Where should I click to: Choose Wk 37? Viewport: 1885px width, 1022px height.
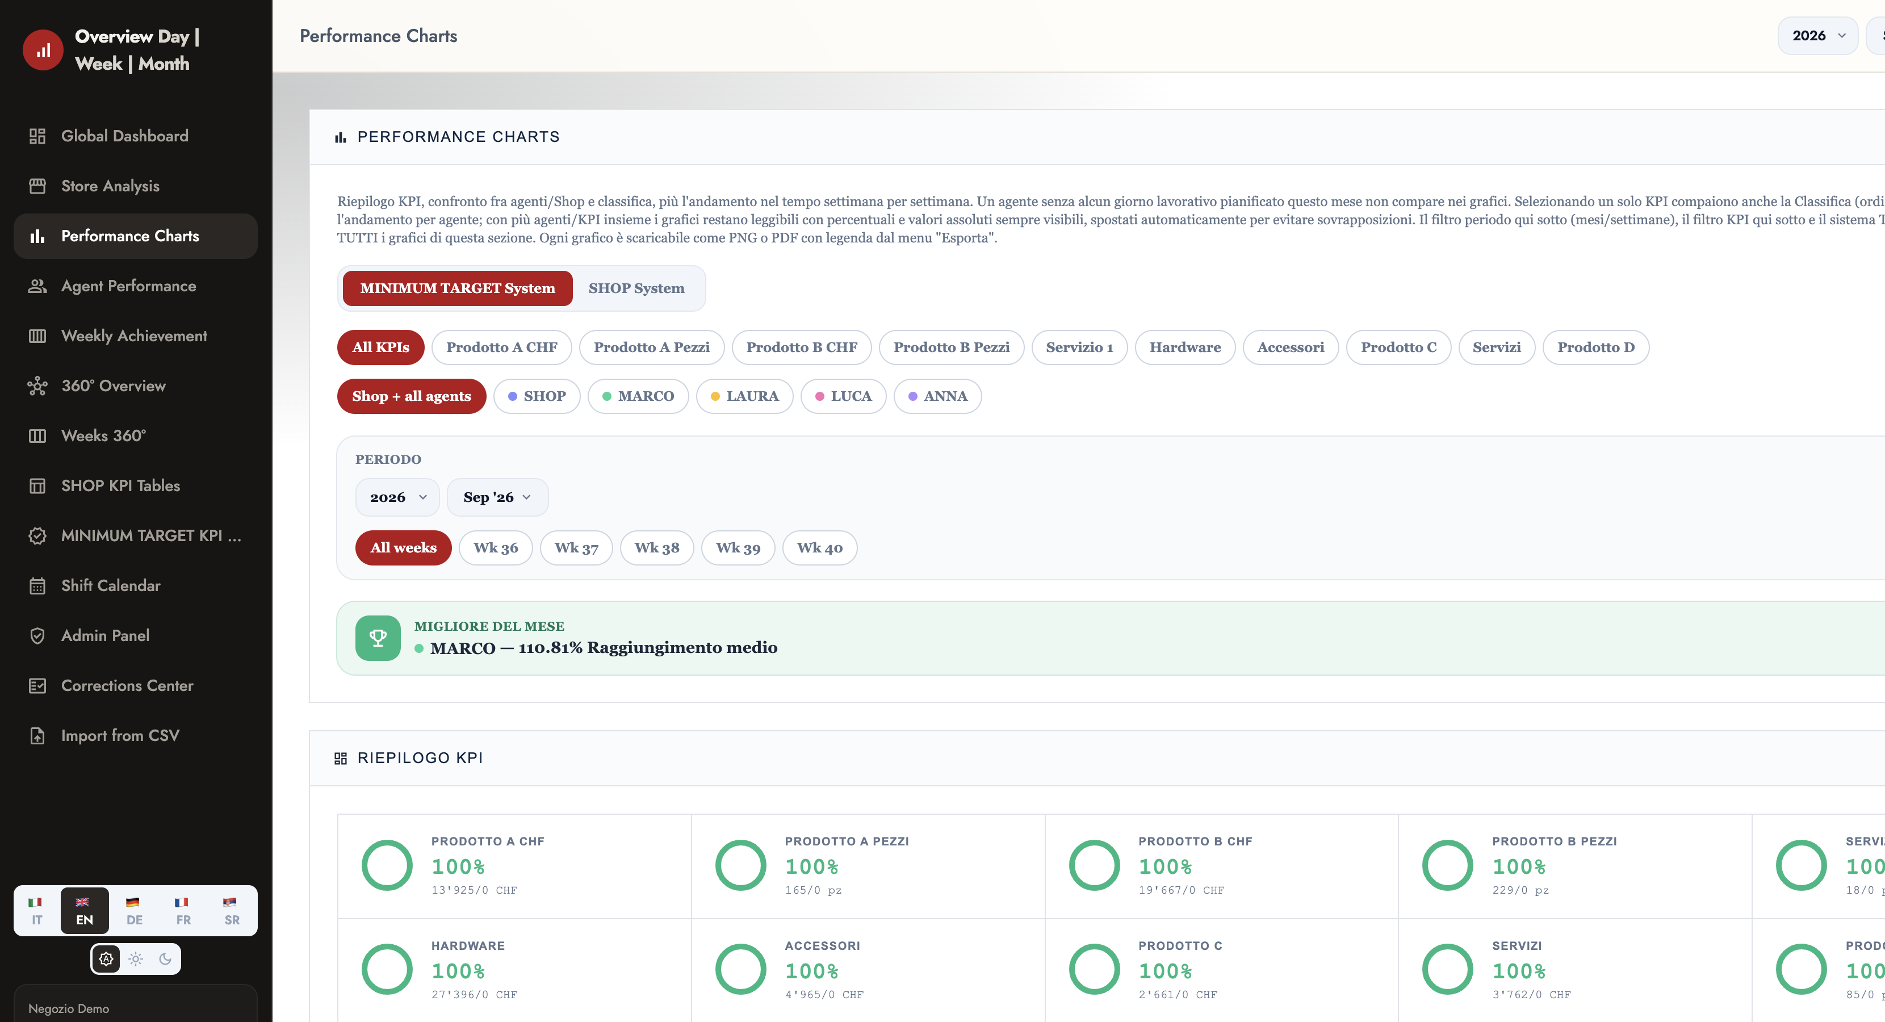(576, 548)
